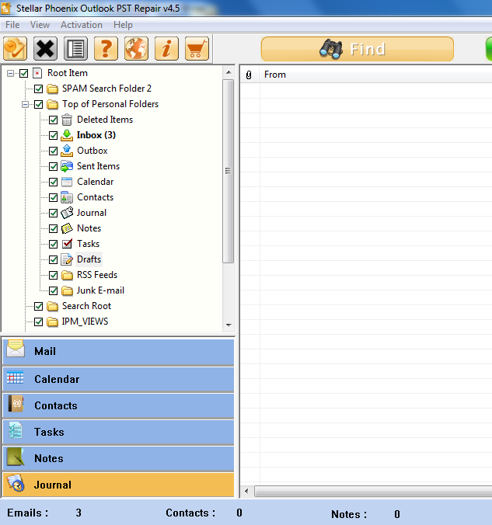
Task: Toggle the Inbox (3) checkbox
Action: pos(54,136)
